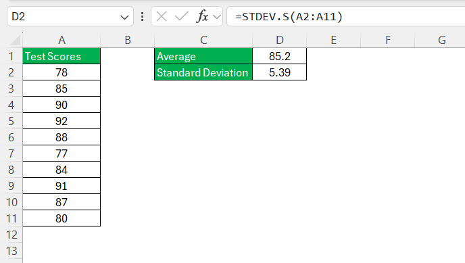Click the Standard Deviation label cell
The height and width of the screenshot is (263, 465).
203,72
